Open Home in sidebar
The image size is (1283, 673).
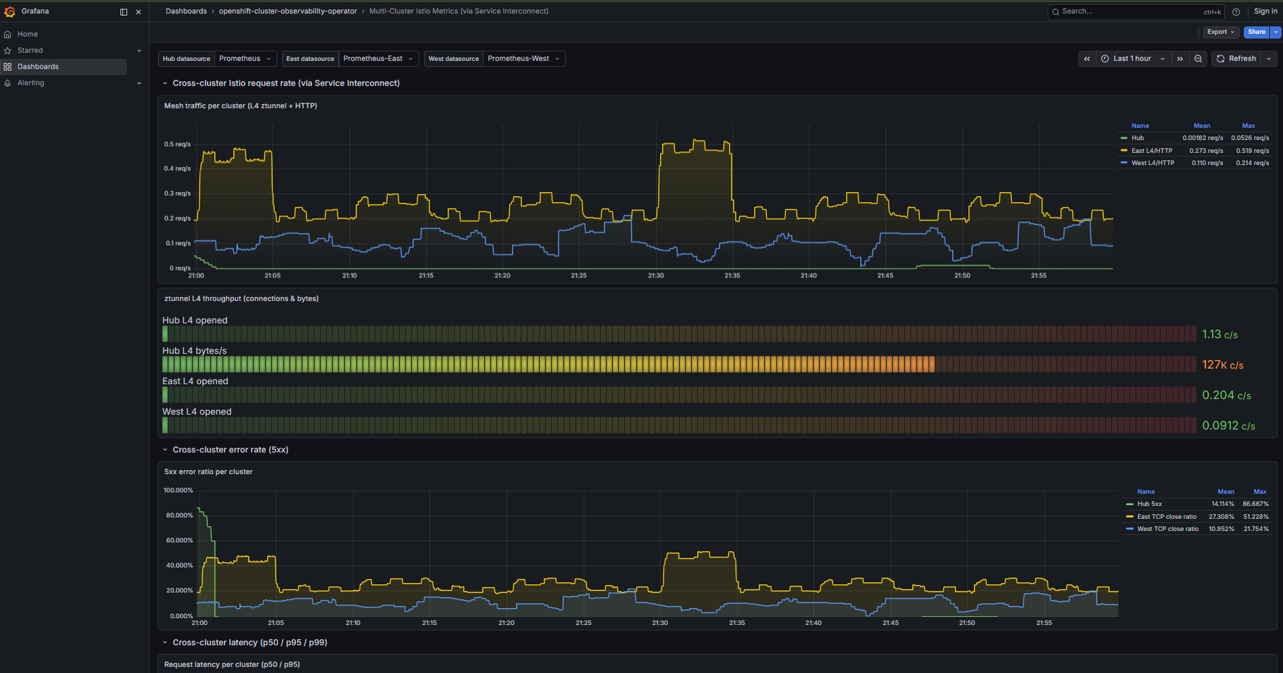[28, 34]
